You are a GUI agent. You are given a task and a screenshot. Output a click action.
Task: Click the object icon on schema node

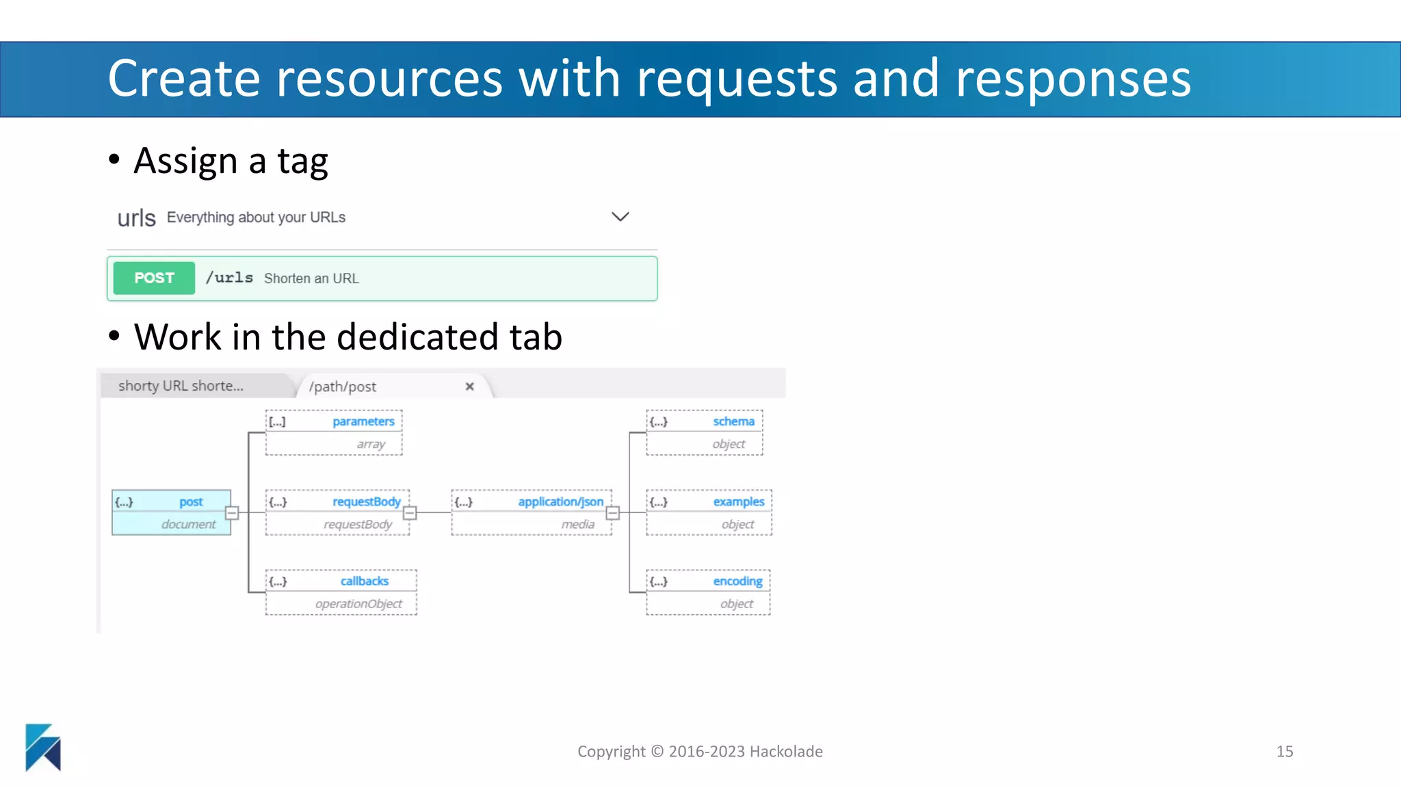[659, 422]
